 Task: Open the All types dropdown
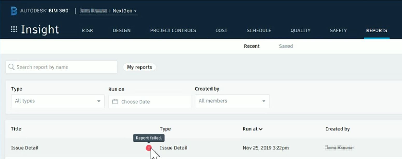point(58,101)
